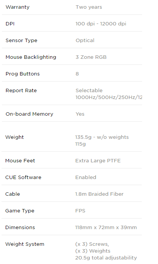Click the CUE Software label
Image resolution: width=158 pixels, height=264 pixels.
pyautogui.click(x=23, y=177)
